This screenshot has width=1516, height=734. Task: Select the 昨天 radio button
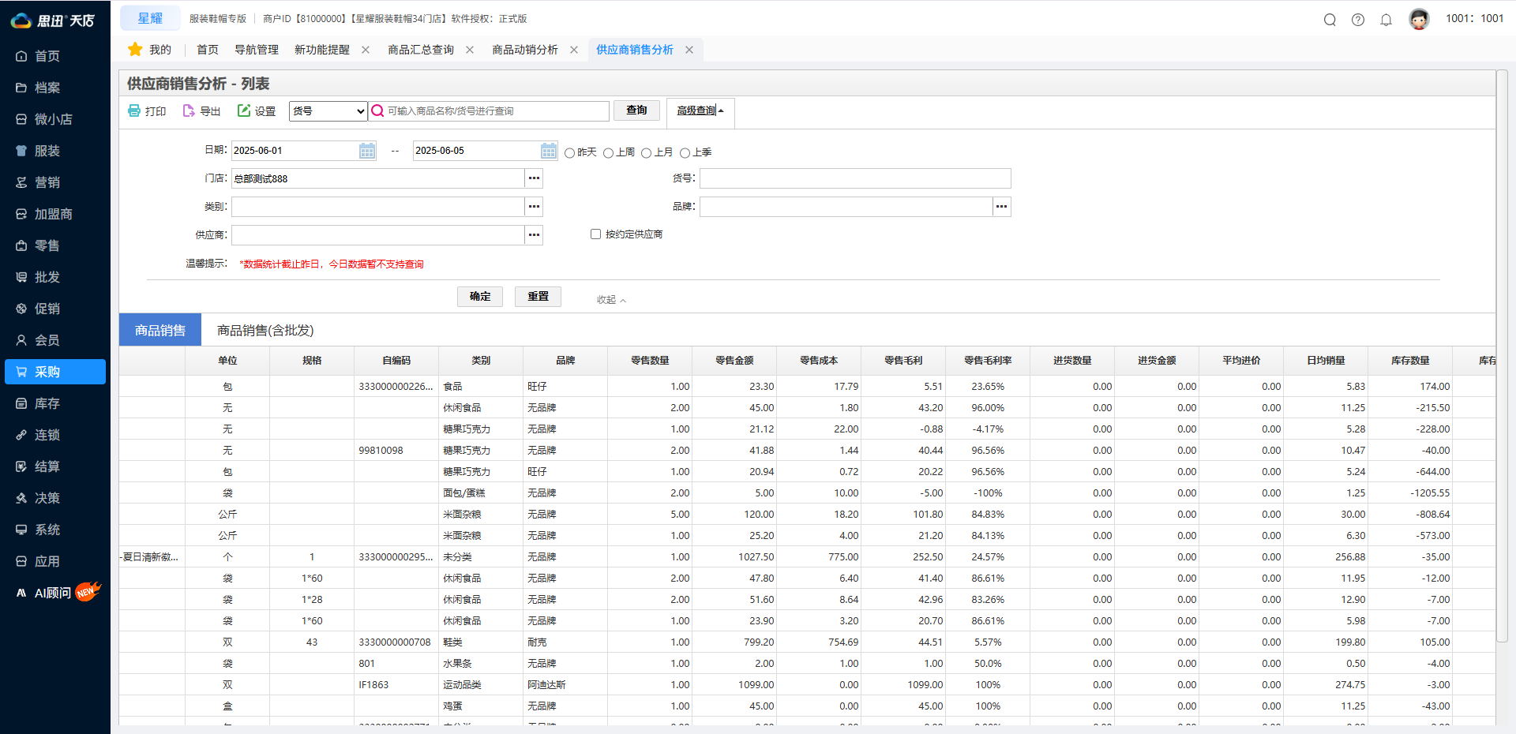569,153
